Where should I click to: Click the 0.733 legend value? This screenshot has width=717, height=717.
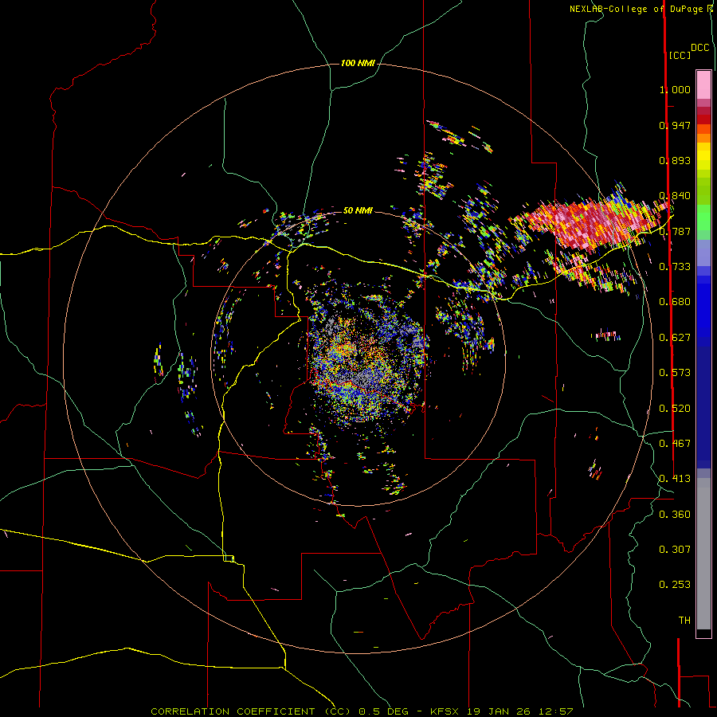(x=675, y=267)
